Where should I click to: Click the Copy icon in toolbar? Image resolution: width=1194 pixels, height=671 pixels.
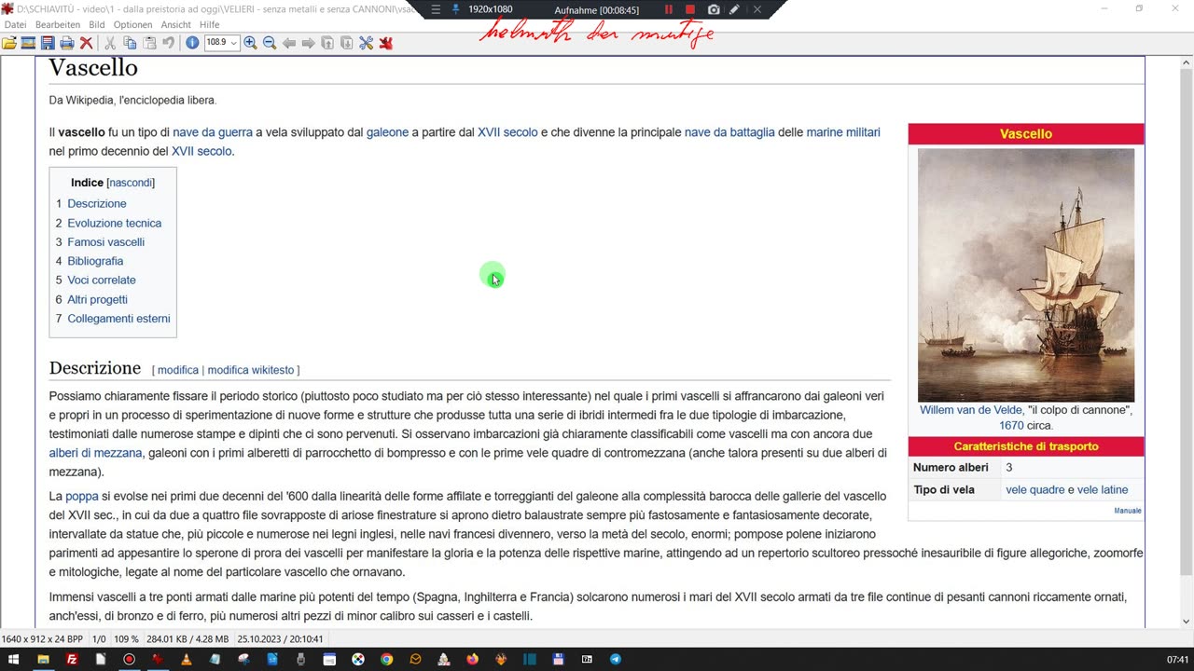click(130, 43)
